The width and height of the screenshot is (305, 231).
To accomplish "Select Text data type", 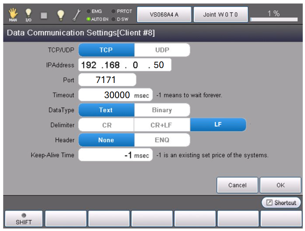I will pos(106,110).
